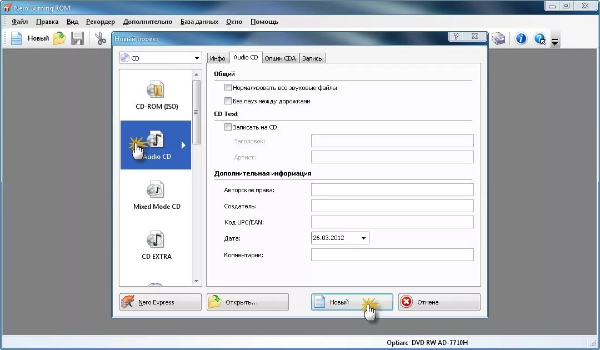Switch to the Запись tab
Screen dimensions: 600x350
pos(312,58)
